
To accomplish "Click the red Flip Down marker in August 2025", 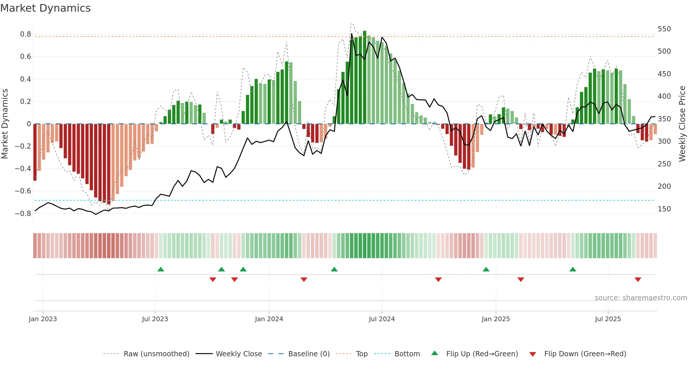I will click(x=638, y=279).
